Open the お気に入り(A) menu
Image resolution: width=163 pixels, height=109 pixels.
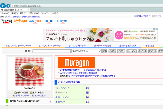point(34,13)
